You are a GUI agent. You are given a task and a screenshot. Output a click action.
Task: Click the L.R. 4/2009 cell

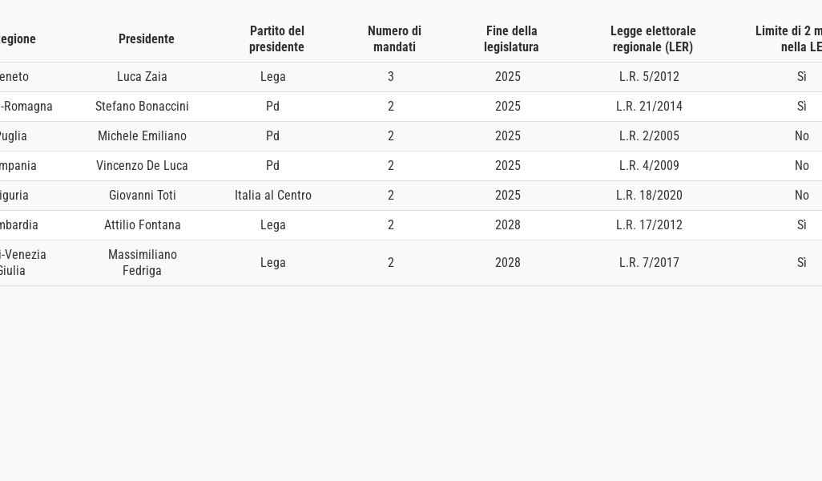coord(649,166)
